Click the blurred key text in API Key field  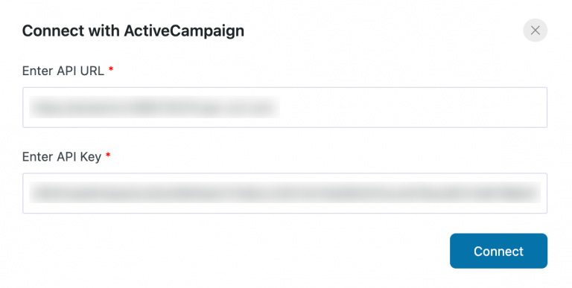285,193
